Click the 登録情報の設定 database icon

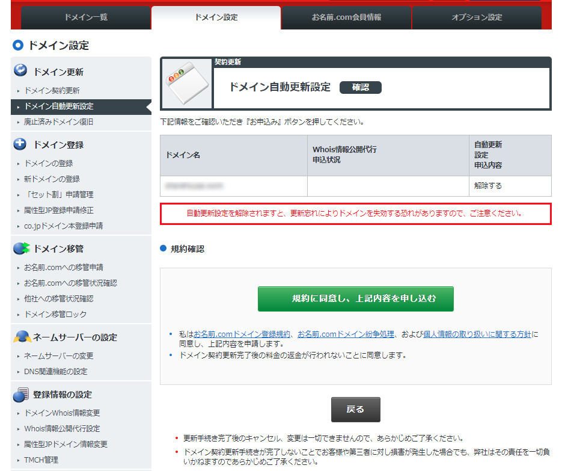click(21, 395)
